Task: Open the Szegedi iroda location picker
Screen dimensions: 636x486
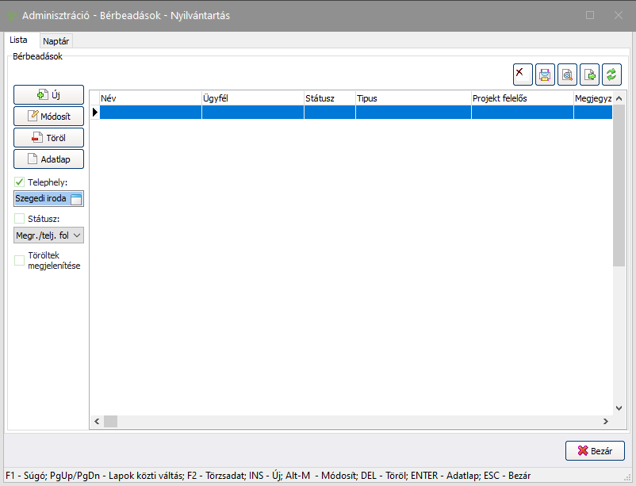Action: tap(76, 199)
